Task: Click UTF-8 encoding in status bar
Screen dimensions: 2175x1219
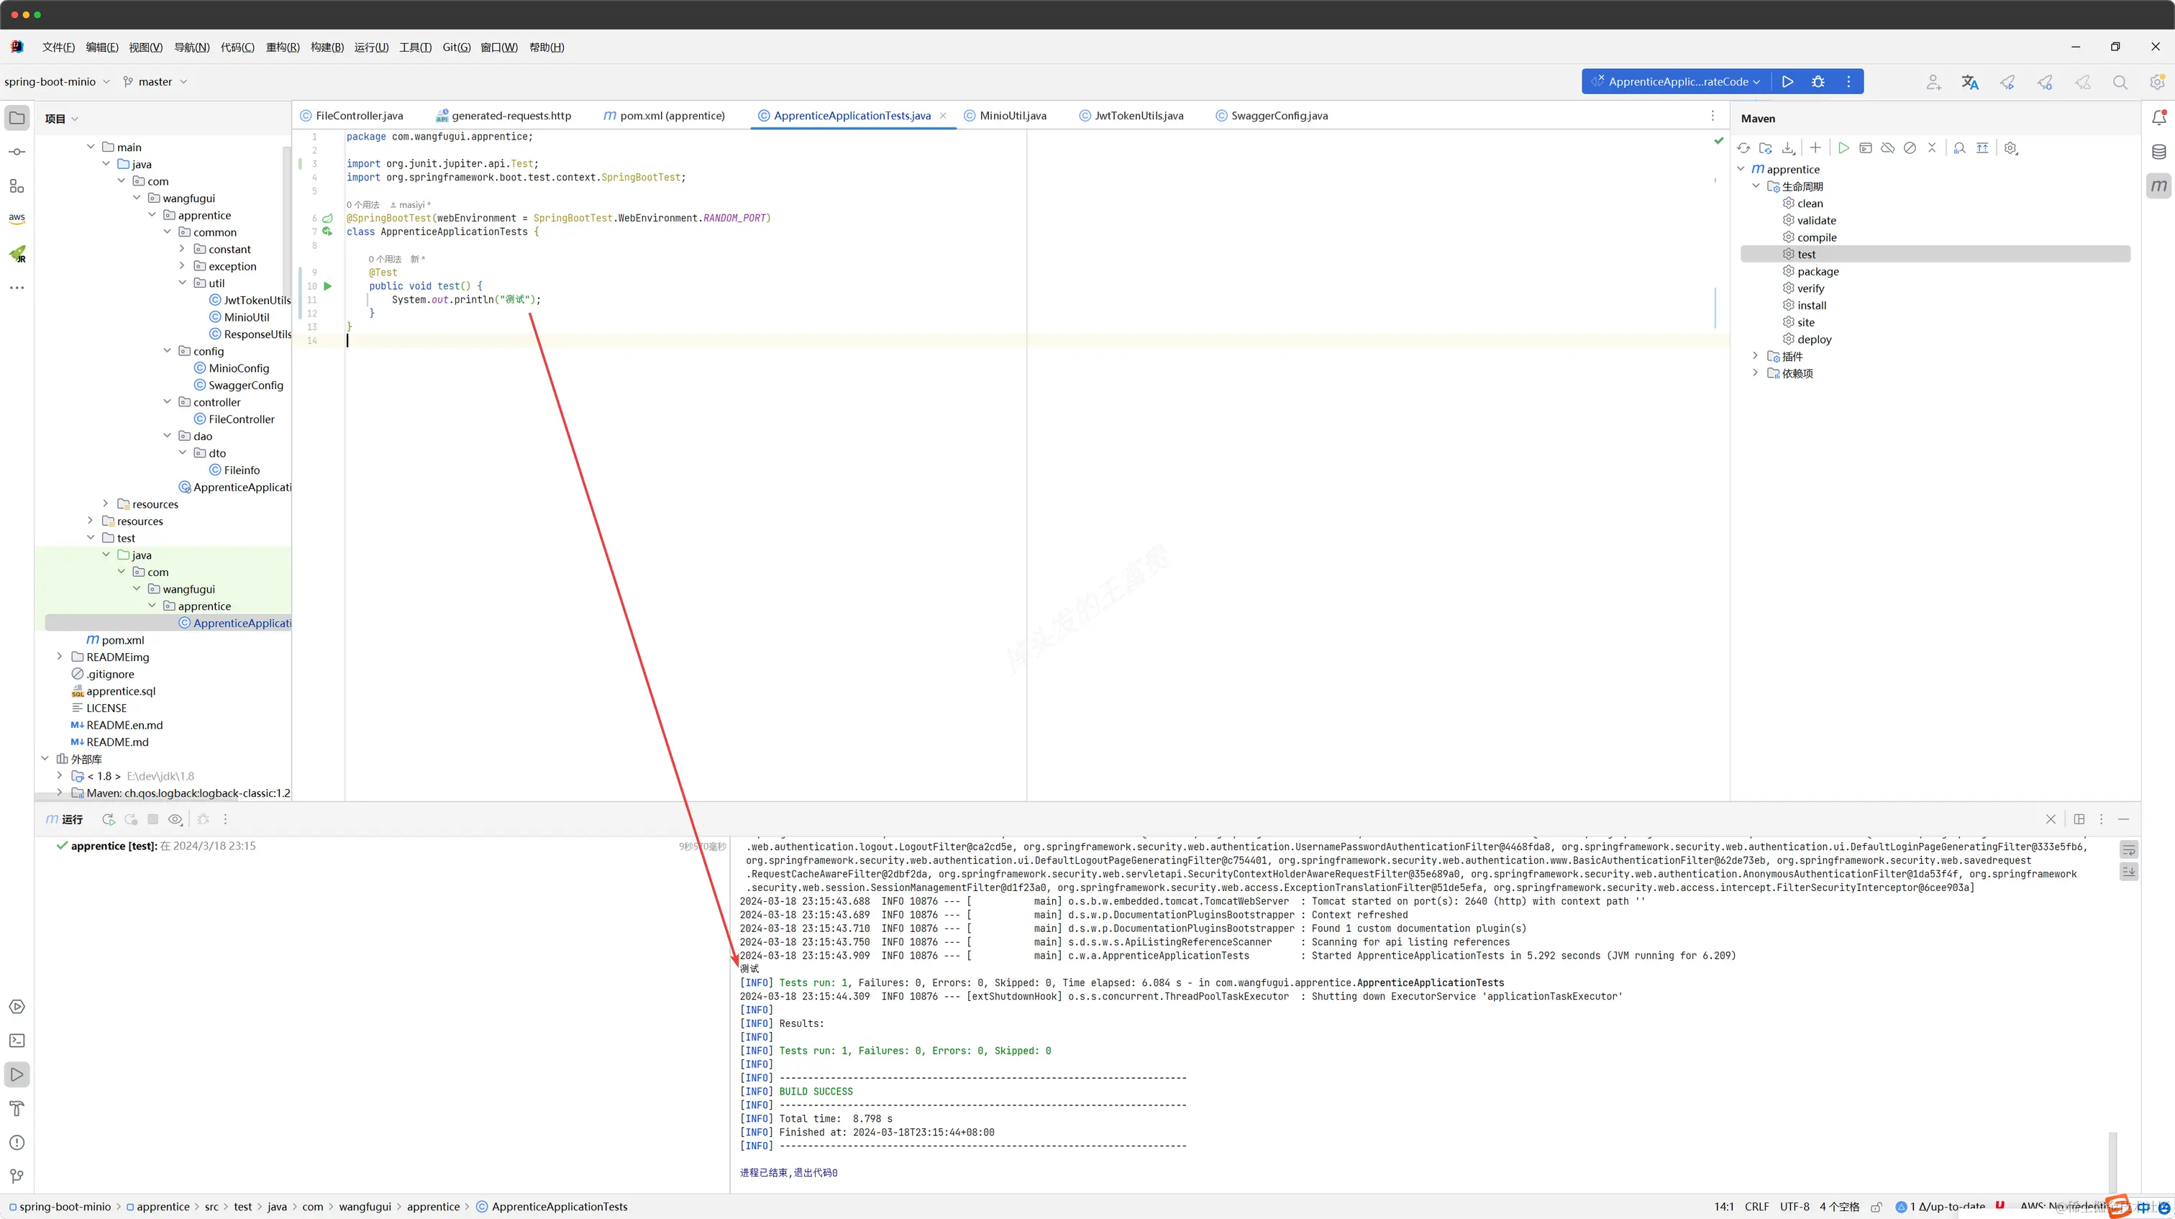Action: pos(1795,1206)
